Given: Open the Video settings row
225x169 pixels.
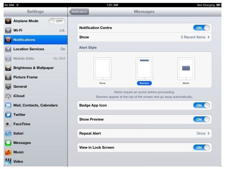Looking at the screenshot, I should click(36, 161).
